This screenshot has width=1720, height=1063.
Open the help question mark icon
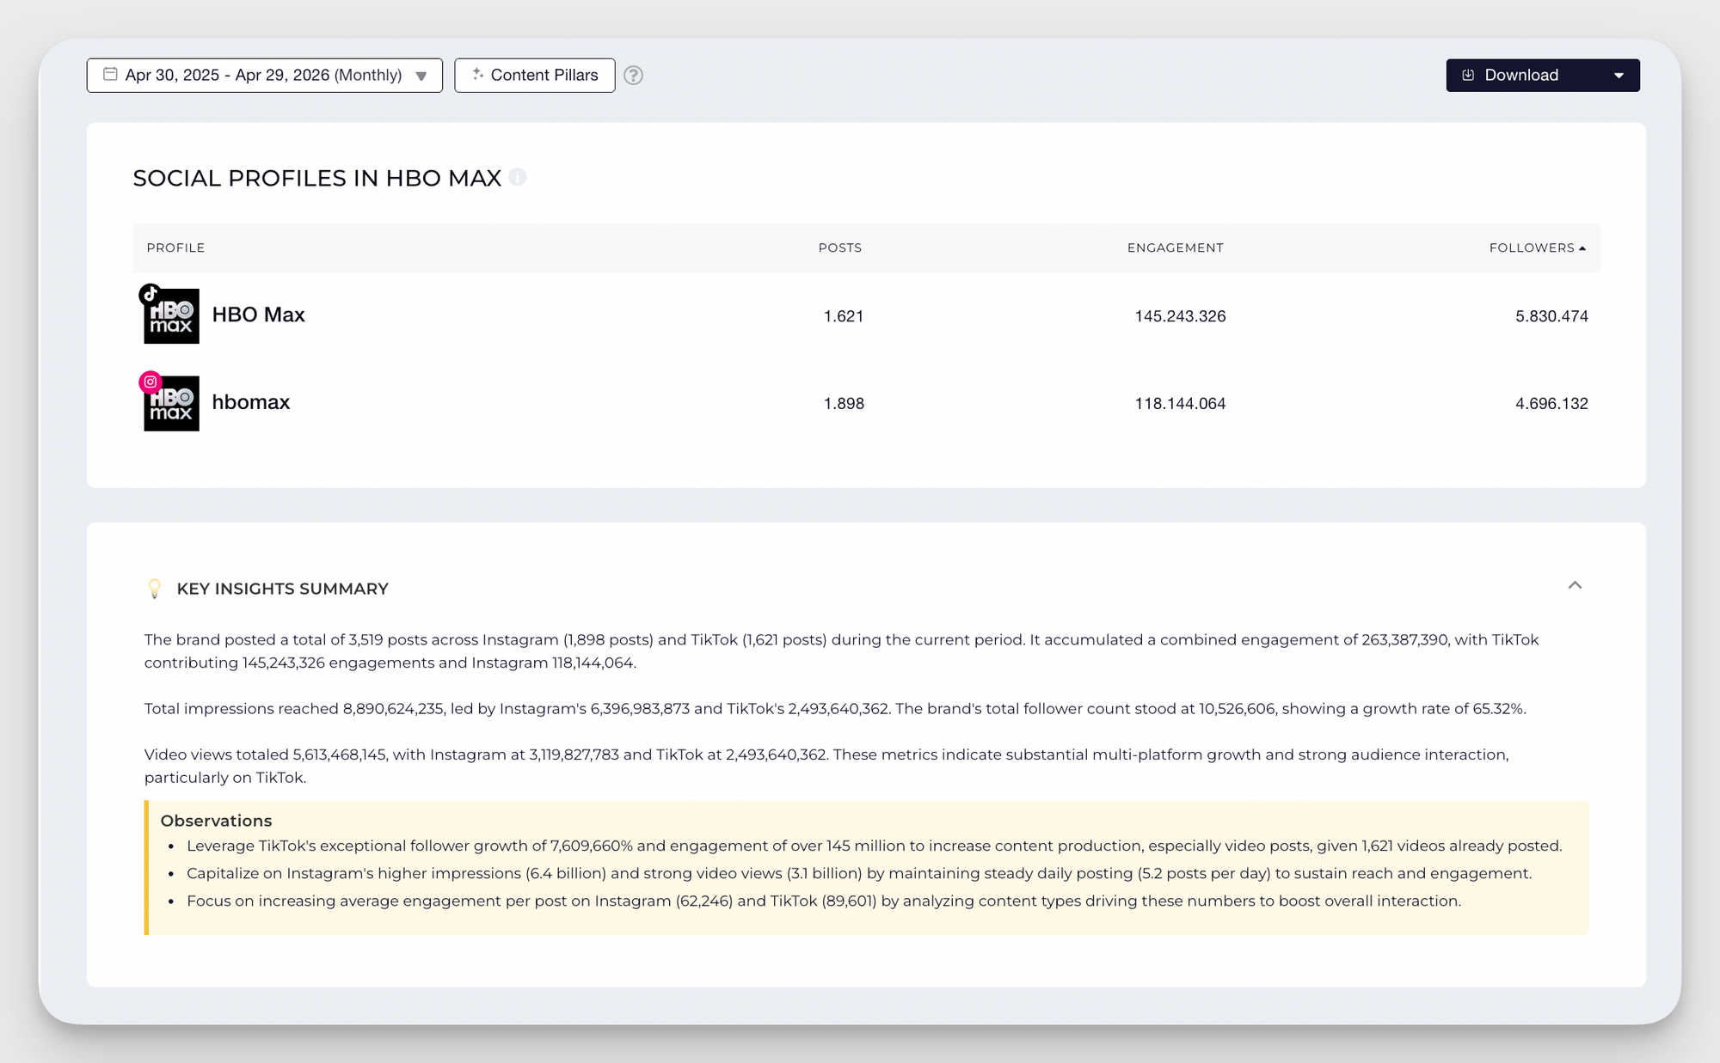pos(633,76)
